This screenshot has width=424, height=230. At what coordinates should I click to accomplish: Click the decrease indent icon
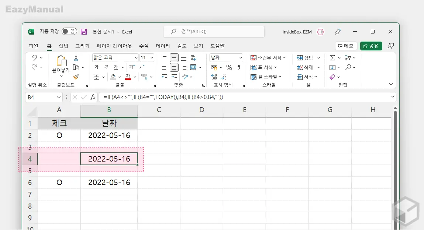pyautogui.click(x=164, y=77)
